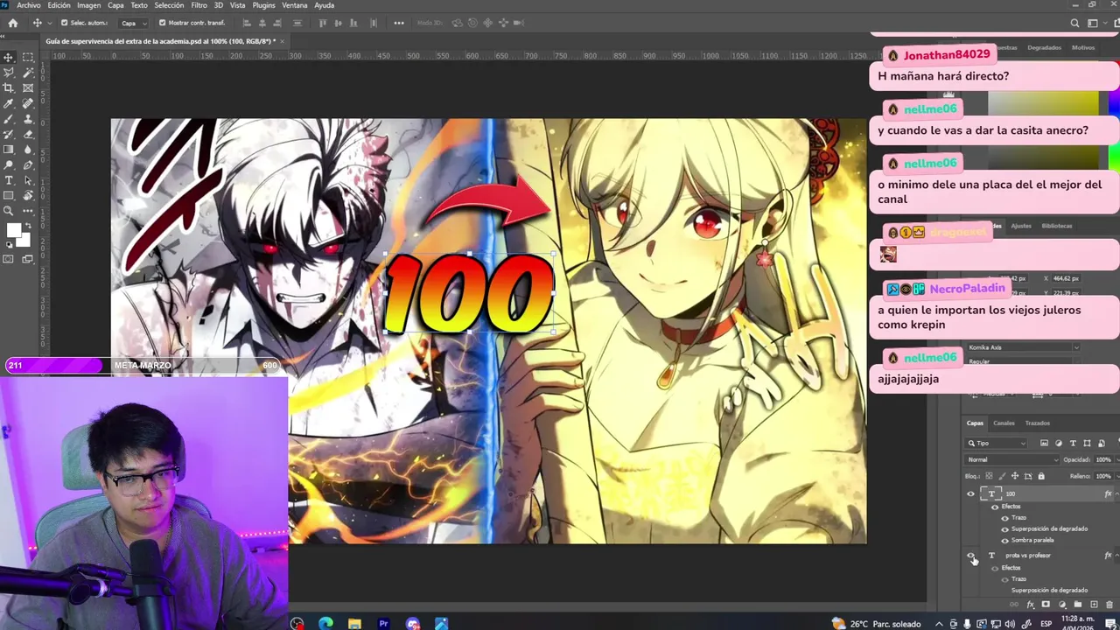Toggle the Selec. autom. checkbox
The image size is (1120, 630).
[65, 23]
